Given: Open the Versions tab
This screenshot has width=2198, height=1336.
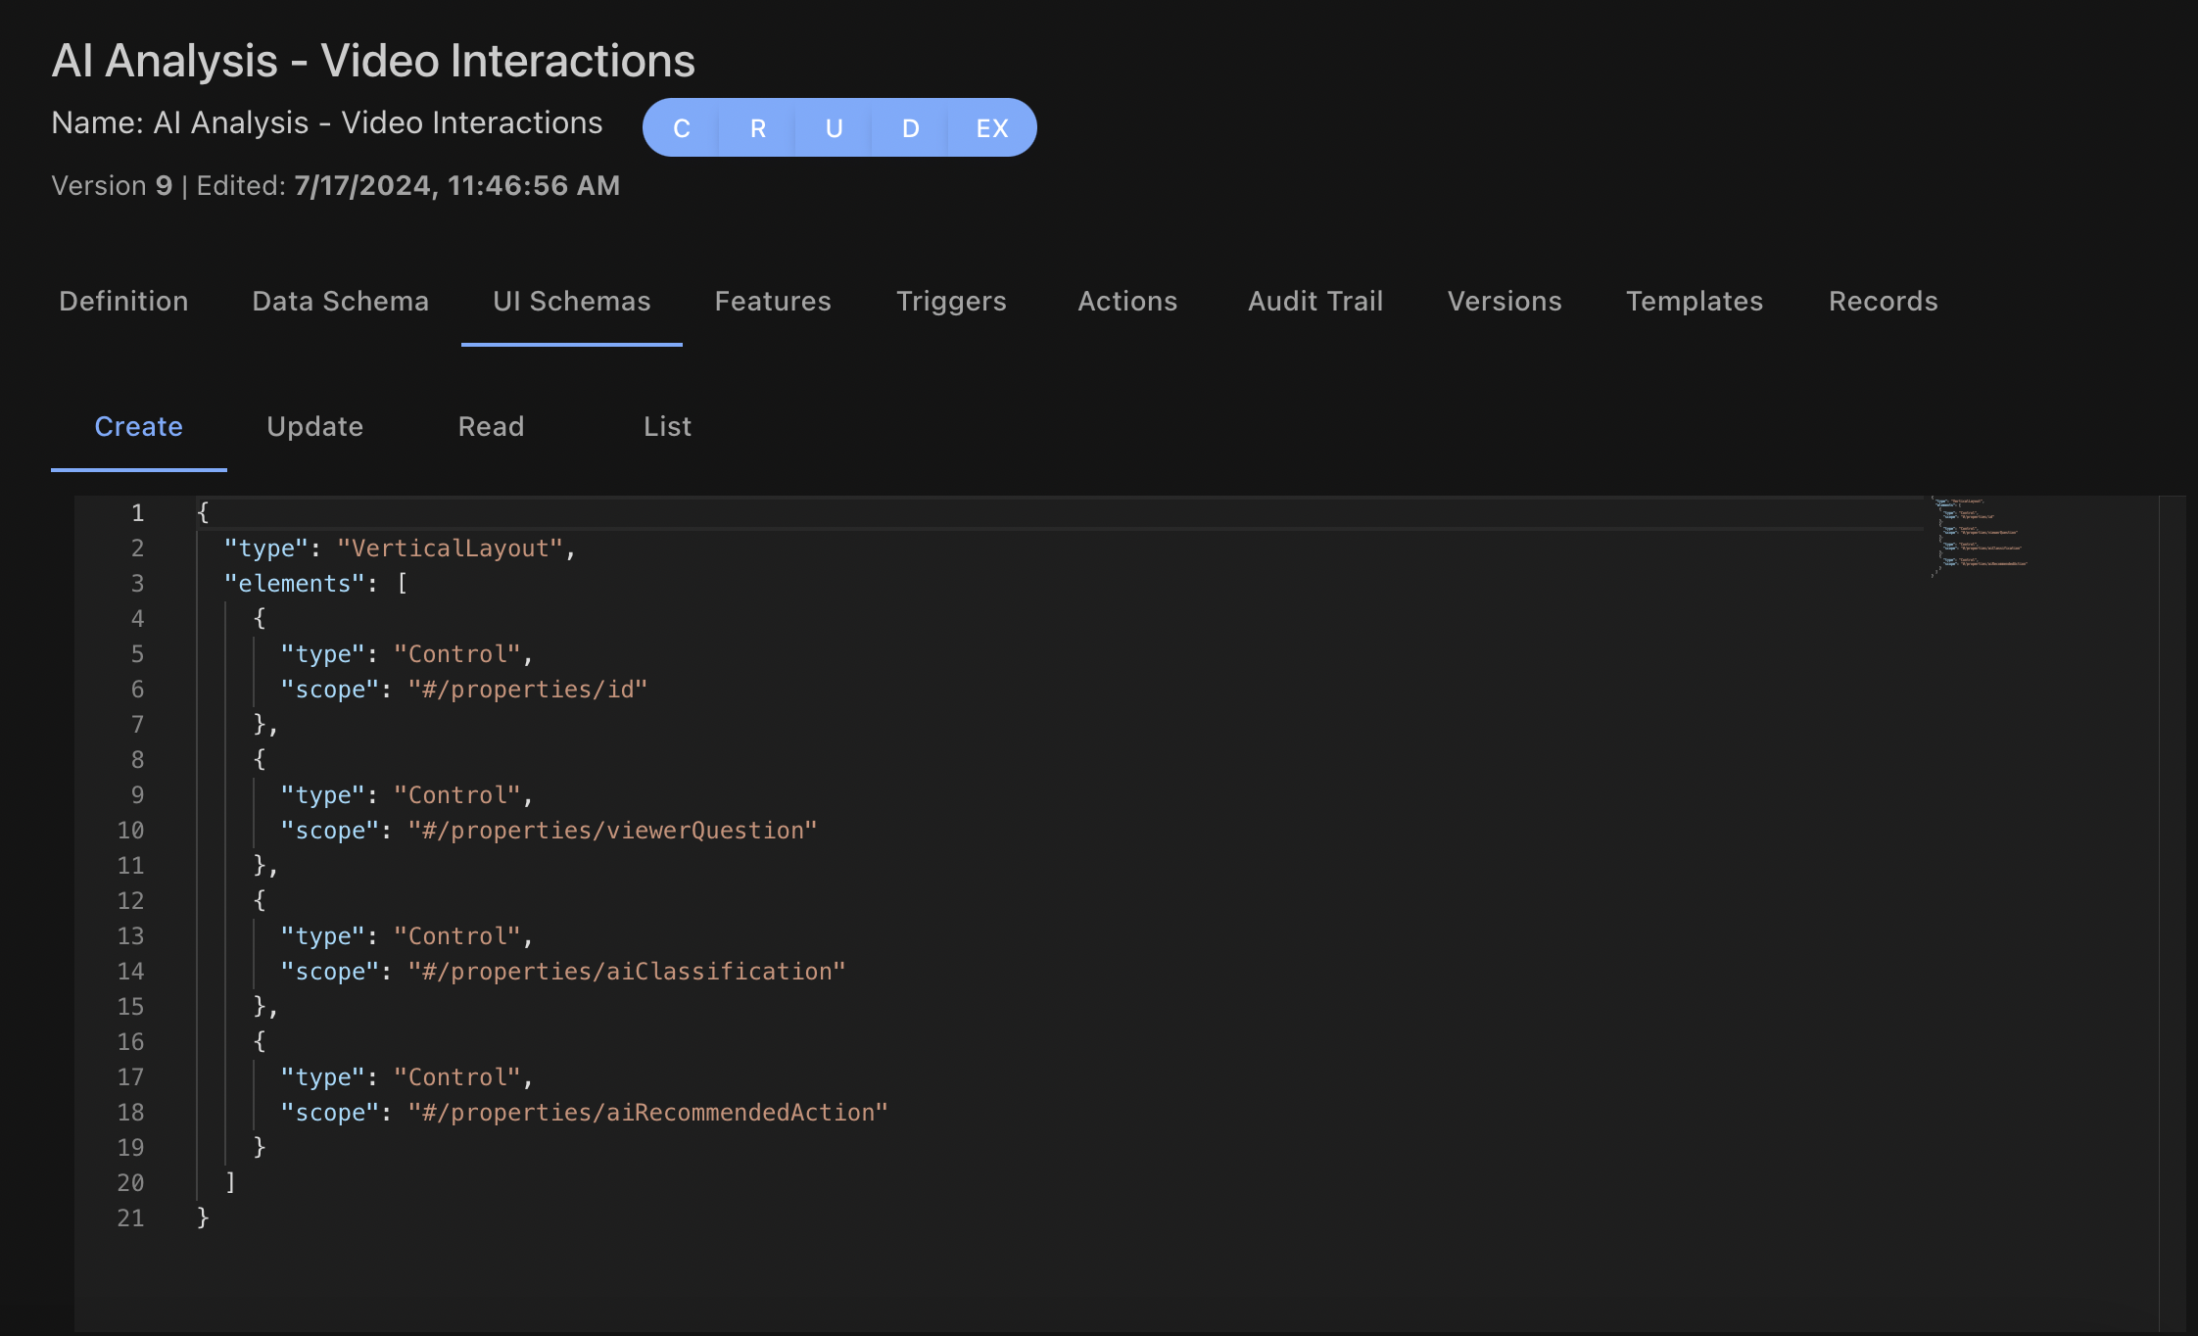Looking at the screenshot, I should (1505, 302).
